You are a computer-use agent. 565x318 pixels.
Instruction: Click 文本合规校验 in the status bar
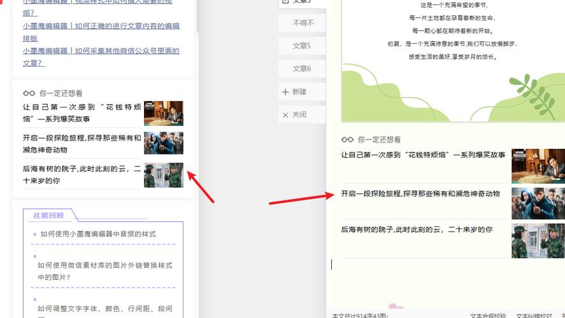pyautogui.click(x=488, y=315)
